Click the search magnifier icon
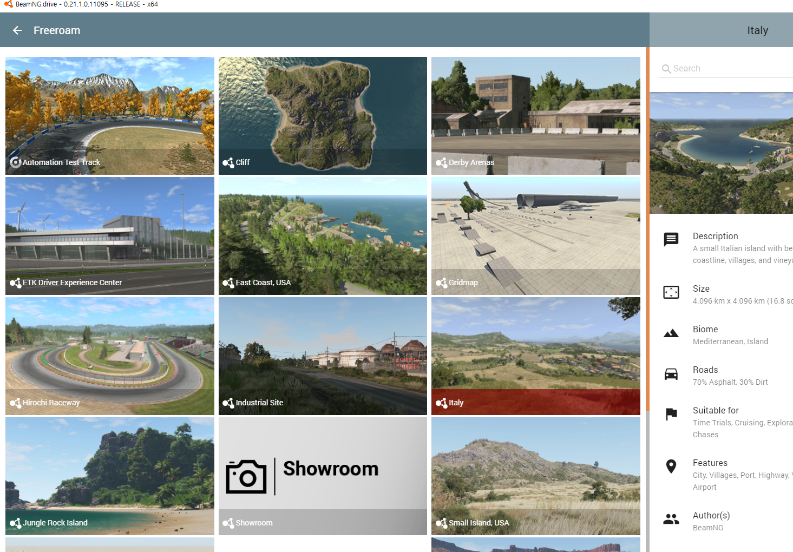The width and height of the screenshot is (793, 552). pos(666,69)
